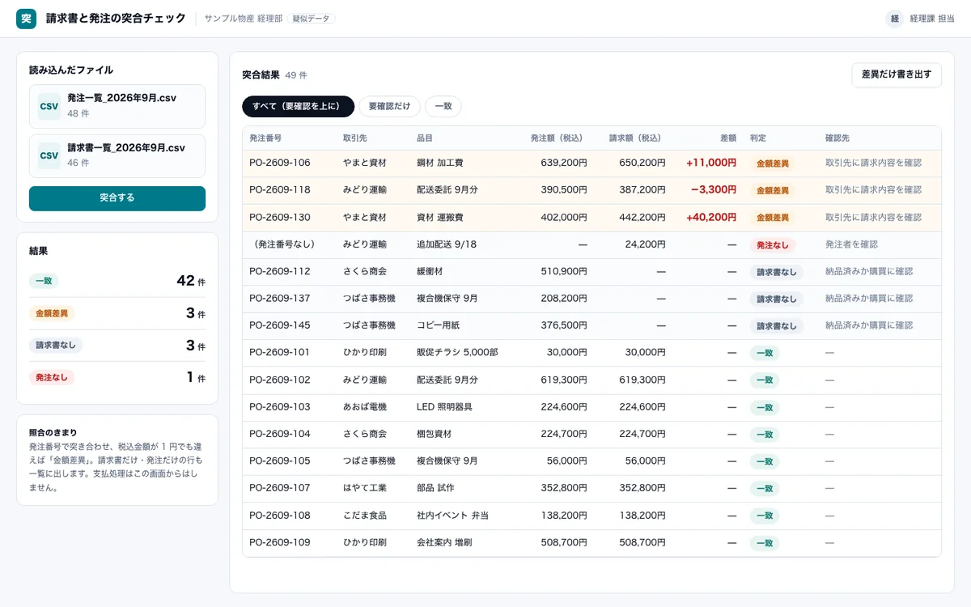Click CSV icon of 請求書一覧_2026年9月.csv
Image resolution: width=971 pixels, height=607 pixels.
click(49, 156)
